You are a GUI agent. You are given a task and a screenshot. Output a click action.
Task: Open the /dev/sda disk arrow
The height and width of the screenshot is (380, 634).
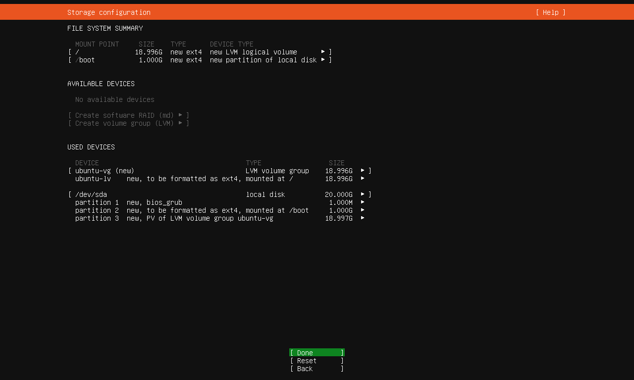pyautogui.click(x=363, y=194)
